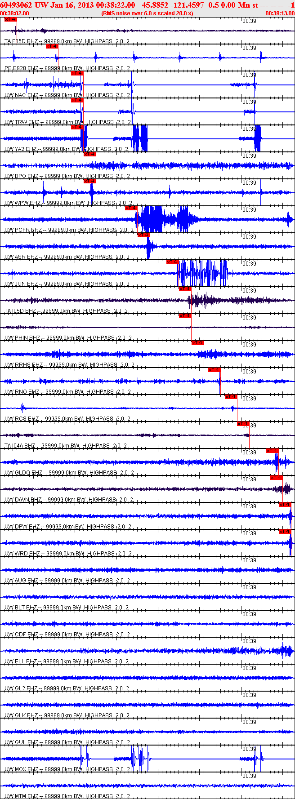Click the end time 00:39:13.00 label
The width and height of the screenshot is (295, 799).
tap(280, 13)
